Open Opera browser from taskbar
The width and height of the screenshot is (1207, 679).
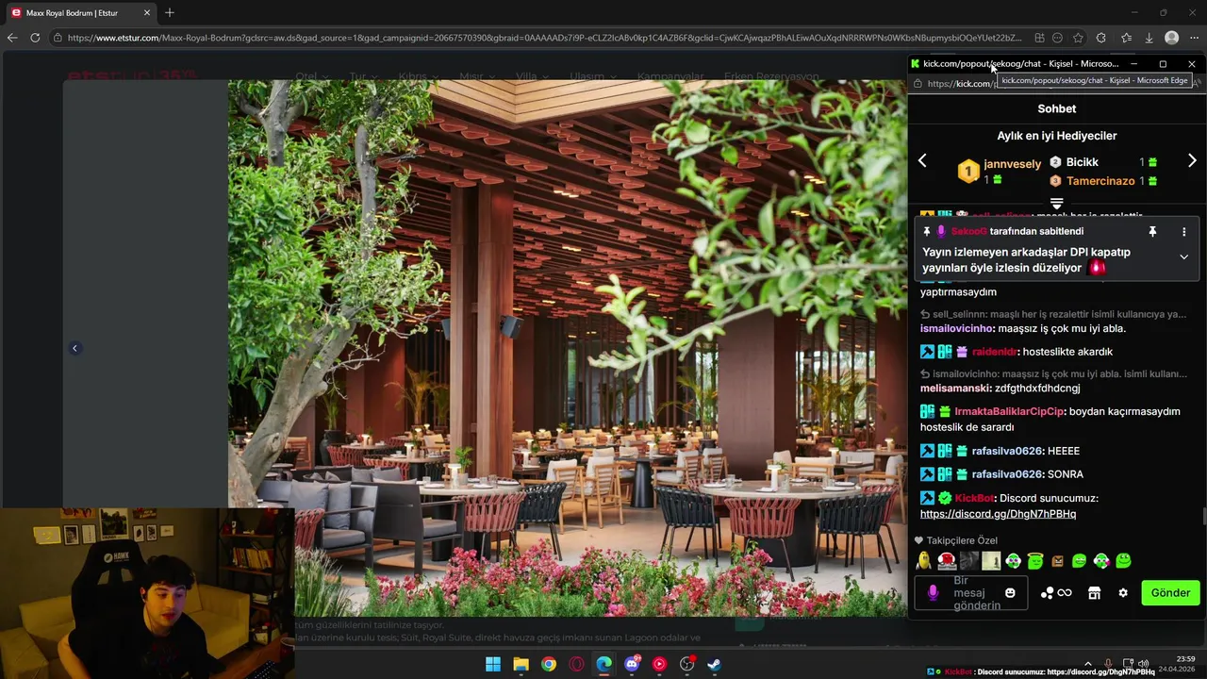[576, 664]
